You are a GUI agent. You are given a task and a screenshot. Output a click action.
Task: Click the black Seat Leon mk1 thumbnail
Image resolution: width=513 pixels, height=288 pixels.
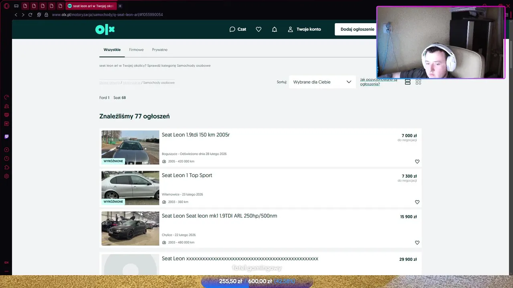coord(130,228)
